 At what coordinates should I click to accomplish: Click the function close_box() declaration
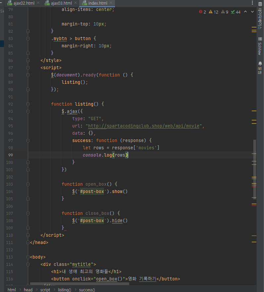90,214
